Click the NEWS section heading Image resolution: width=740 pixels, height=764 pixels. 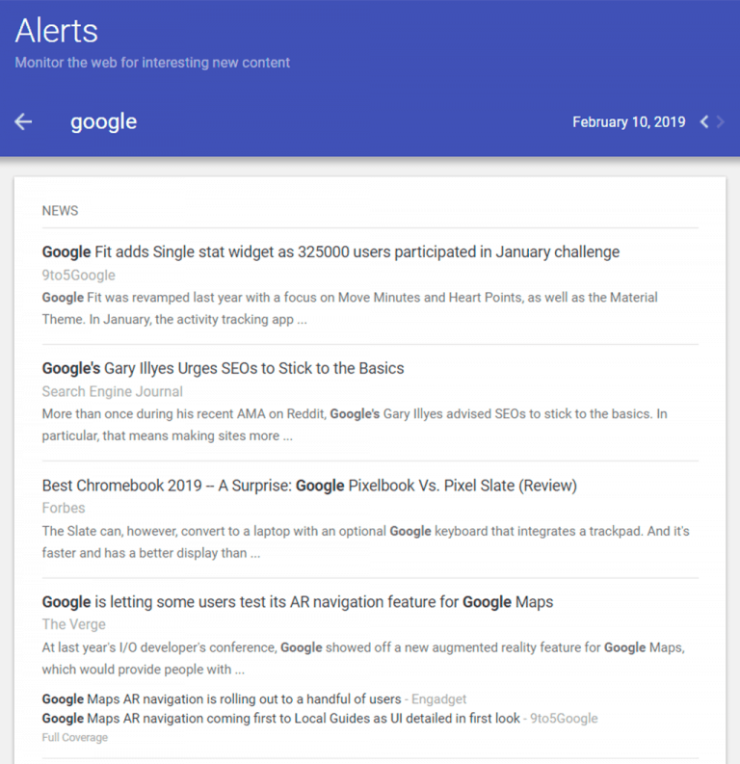pyautogui.click(x=60, y=210)
